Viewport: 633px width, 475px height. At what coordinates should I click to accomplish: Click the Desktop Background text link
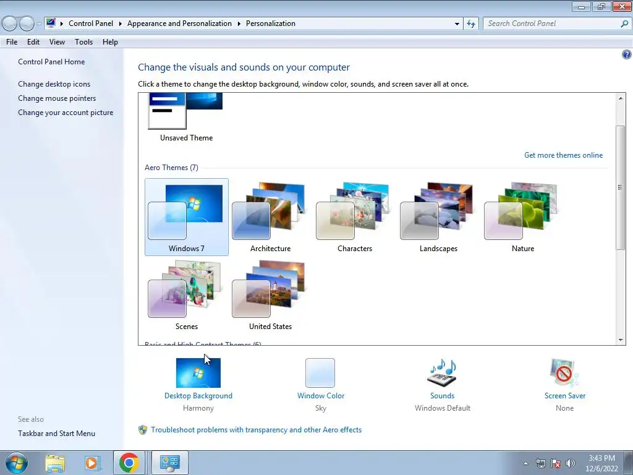[198, 396]
